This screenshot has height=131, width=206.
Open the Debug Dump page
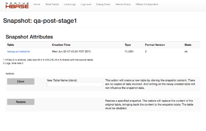[x=103, y=4]
